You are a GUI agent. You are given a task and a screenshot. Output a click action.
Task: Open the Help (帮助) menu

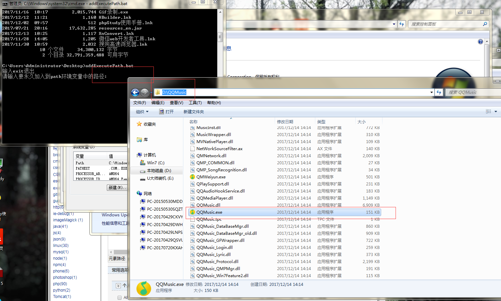(214, 103)
